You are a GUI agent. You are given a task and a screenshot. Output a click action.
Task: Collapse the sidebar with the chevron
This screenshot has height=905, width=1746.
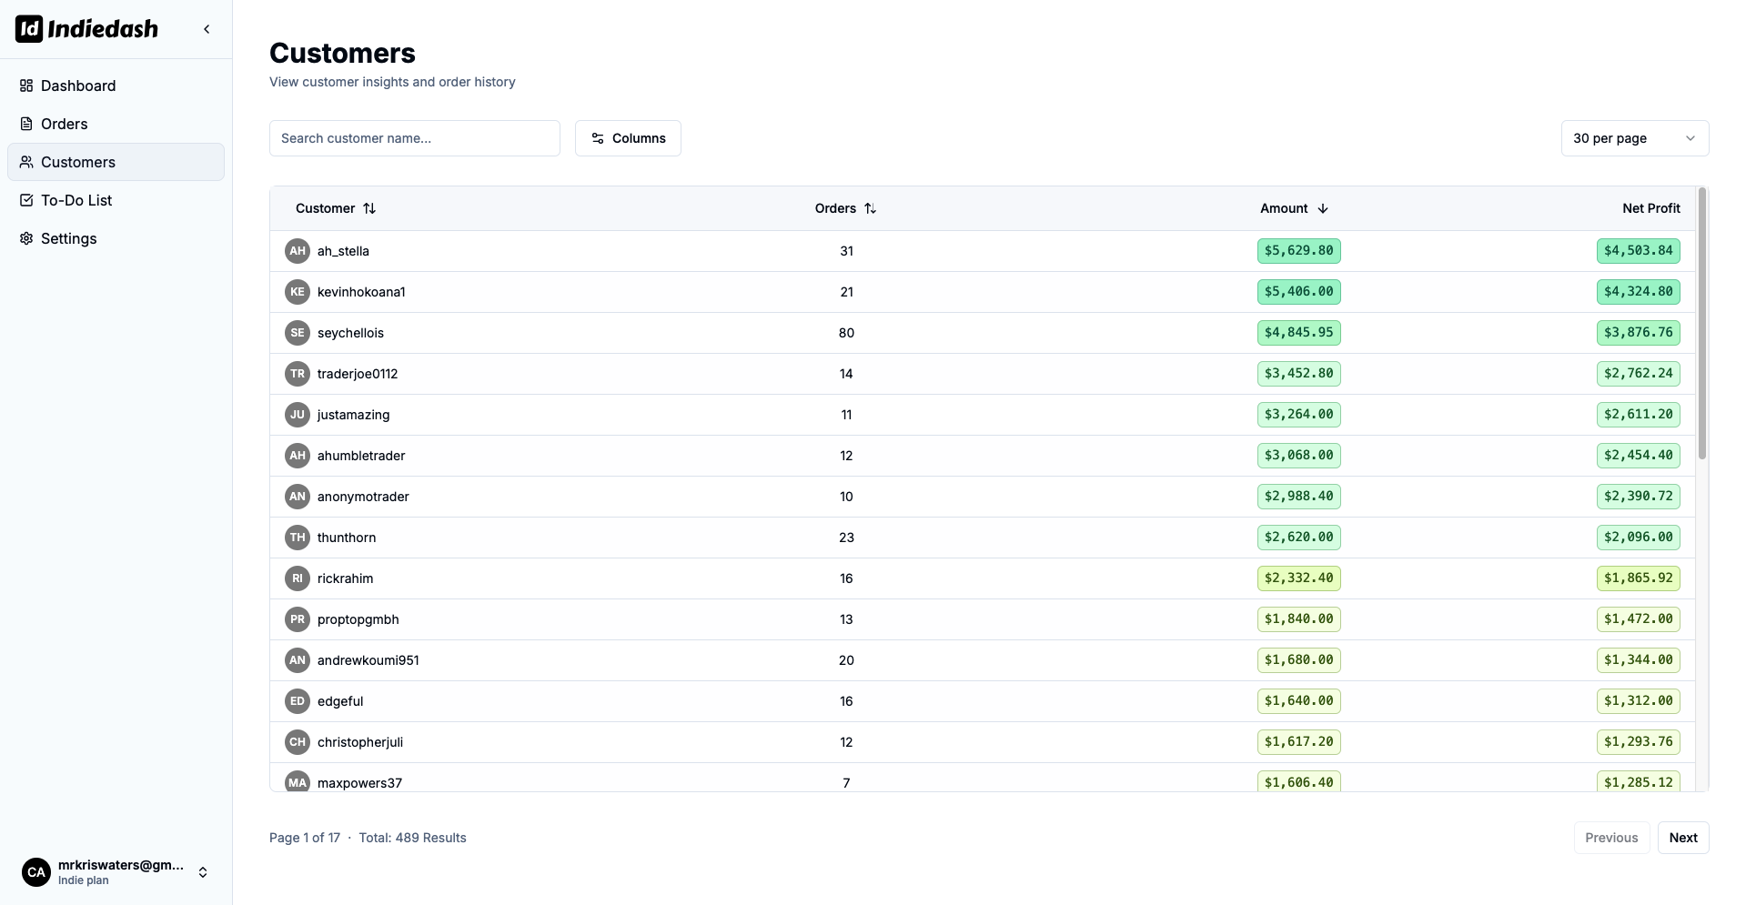tap(207, 29)
